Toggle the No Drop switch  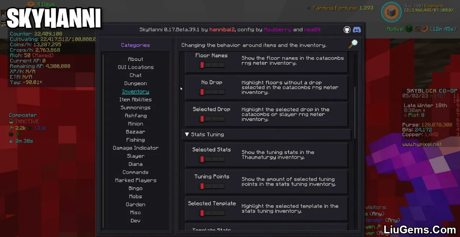click(x=212, y=92)
